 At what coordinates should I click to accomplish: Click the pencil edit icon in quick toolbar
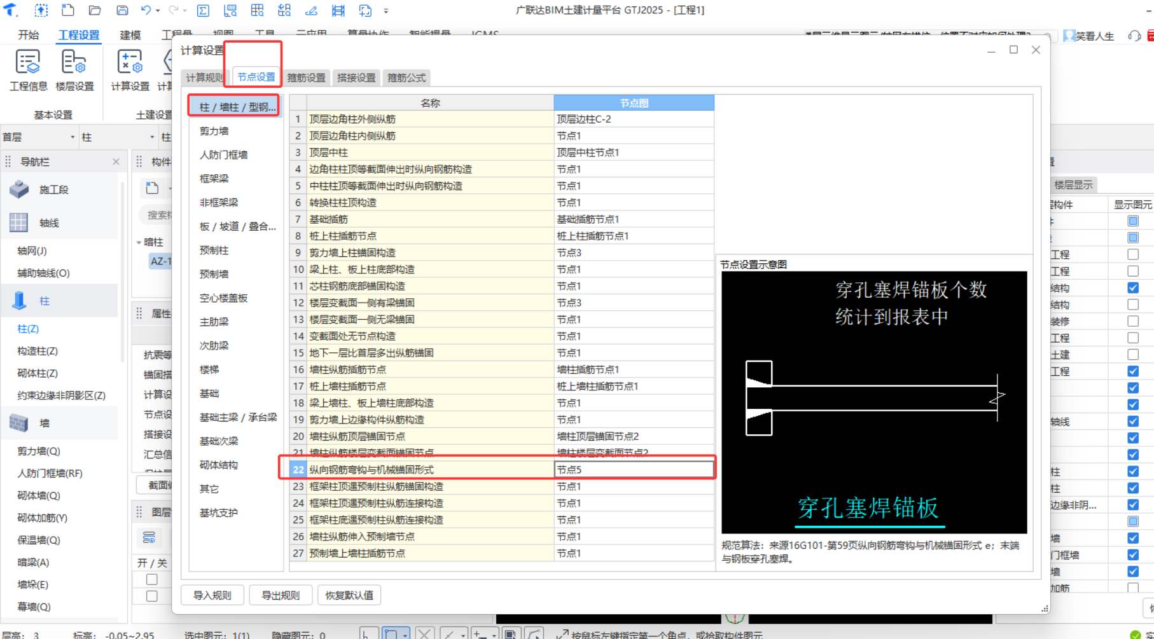[x=311, y=10]
